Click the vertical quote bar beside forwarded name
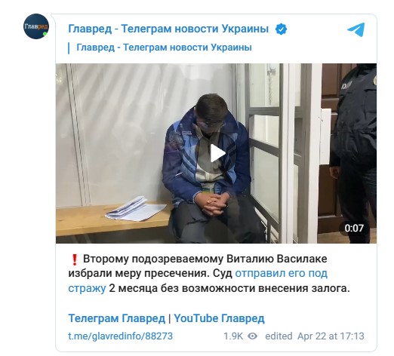This screenshot has width=394, height=356. 69,48
